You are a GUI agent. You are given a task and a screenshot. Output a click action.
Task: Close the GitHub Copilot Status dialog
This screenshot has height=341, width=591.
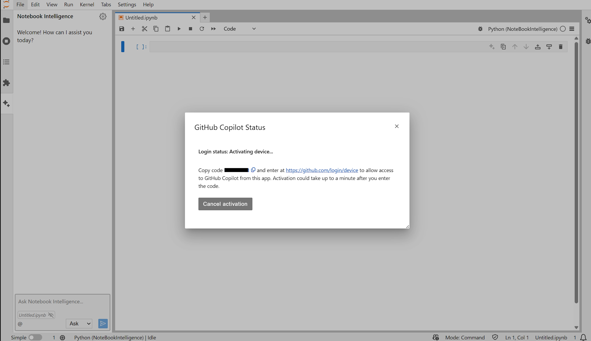[x=397, y=126]
